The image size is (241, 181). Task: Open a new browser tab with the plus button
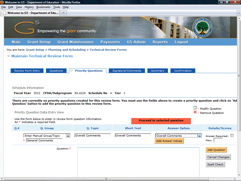pos(63,13)
